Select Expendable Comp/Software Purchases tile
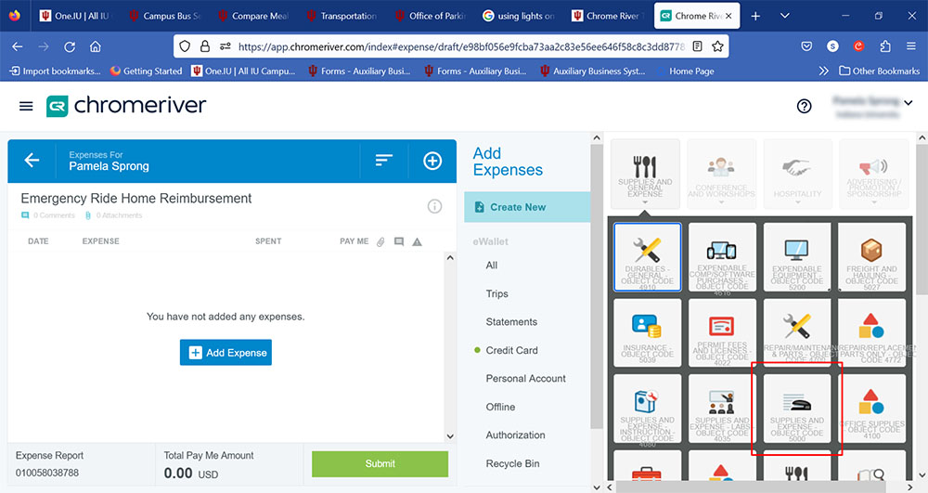The width and height of the screenshot is (928, 493). [x=721, y=257]
